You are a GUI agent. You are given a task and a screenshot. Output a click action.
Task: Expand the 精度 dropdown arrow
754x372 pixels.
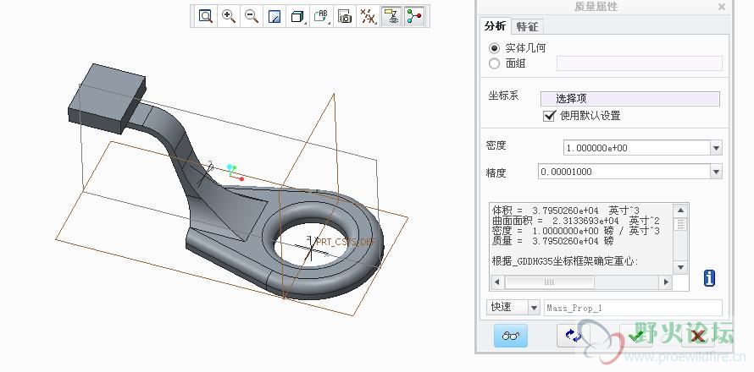pos(717,172)
